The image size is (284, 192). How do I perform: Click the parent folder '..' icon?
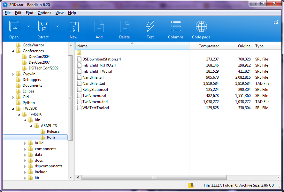[79, 53]
